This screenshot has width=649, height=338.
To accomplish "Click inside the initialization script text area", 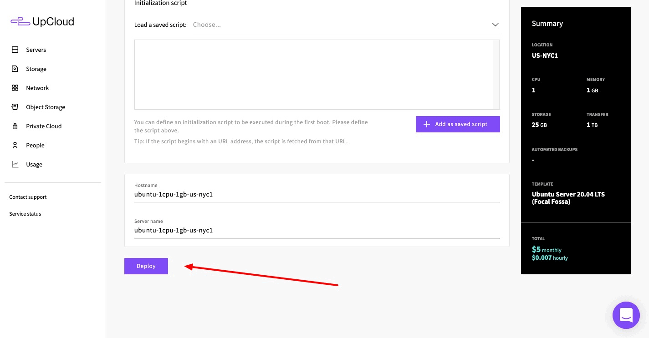I will [x=313, y=74].
